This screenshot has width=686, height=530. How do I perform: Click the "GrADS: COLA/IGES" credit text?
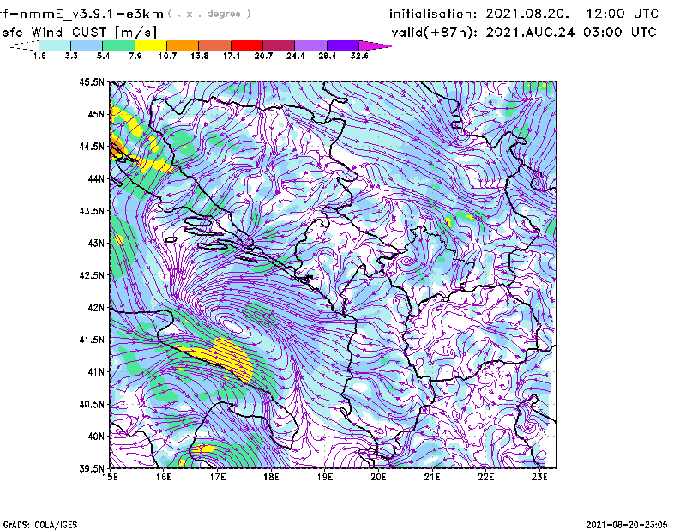(x=40, y=525)
